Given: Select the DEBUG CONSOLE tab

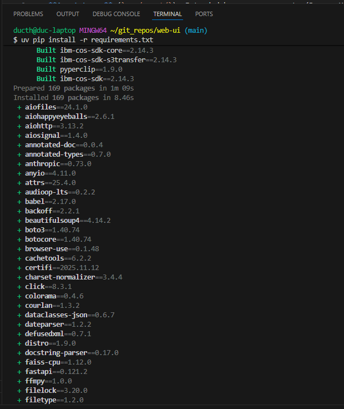Looking at the screenshot, I should [116, 14].
